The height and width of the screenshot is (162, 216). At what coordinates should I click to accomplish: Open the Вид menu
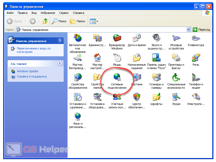[34, 13]
